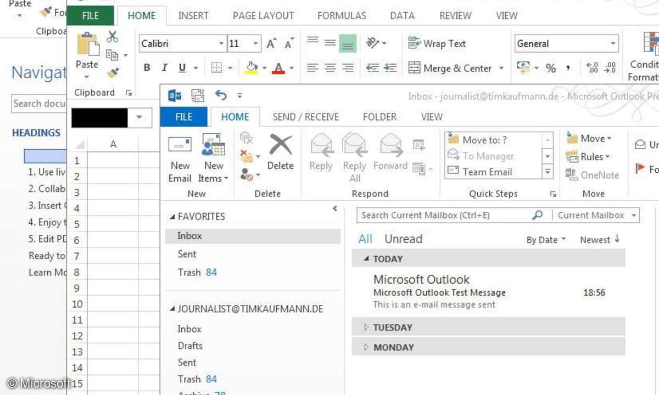Click Decrease Decimal in Excel ribbon
659x395 pixels.
(x=610, y=68)
